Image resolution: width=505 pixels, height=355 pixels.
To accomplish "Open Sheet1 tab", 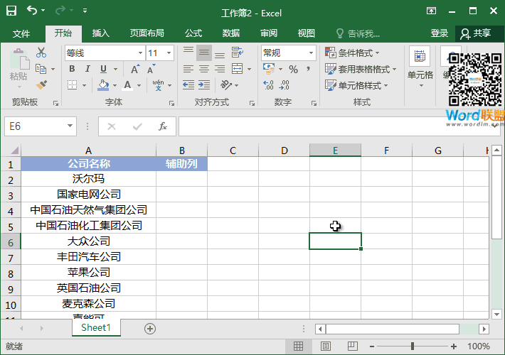I will tap(96, 328).
